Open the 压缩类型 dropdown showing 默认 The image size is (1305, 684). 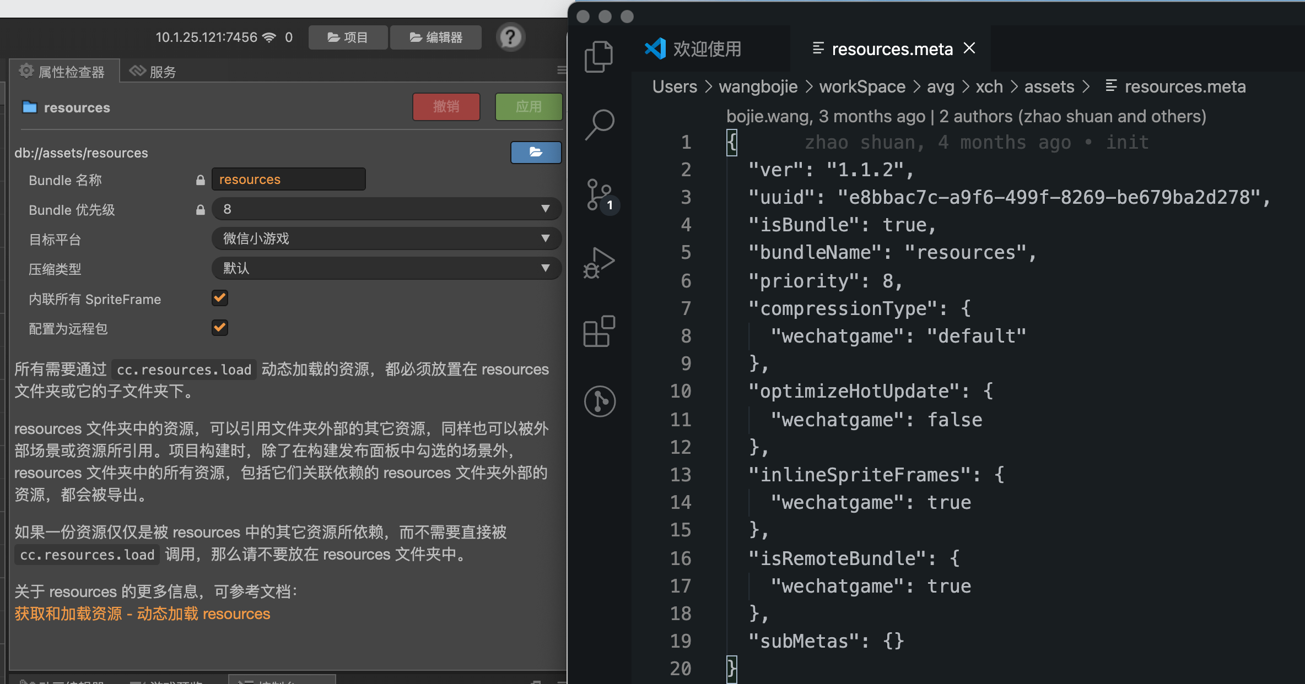coord(386,268)
